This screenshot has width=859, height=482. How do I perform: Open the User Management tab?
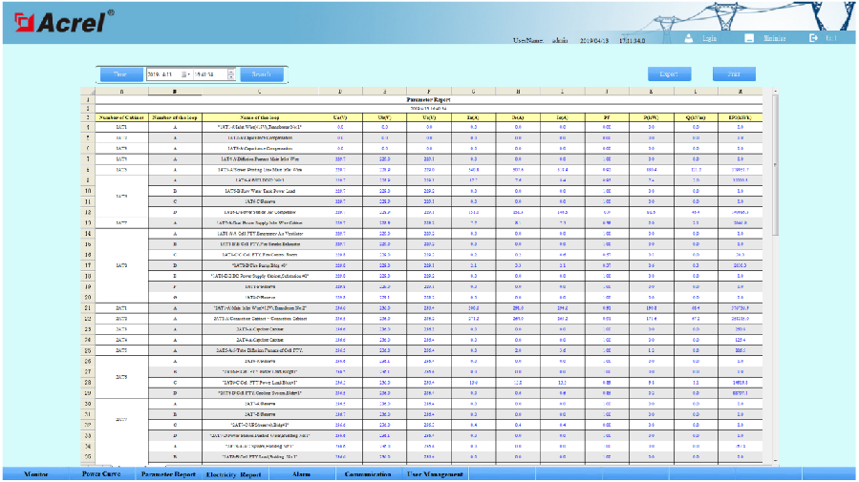click(435, 474)
